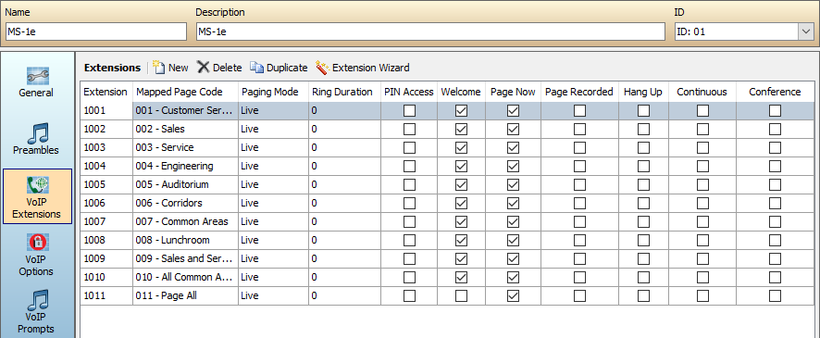Expand the ID dropdown arrow
This screenshot has width=820, height=338.
tap(805, 31)
